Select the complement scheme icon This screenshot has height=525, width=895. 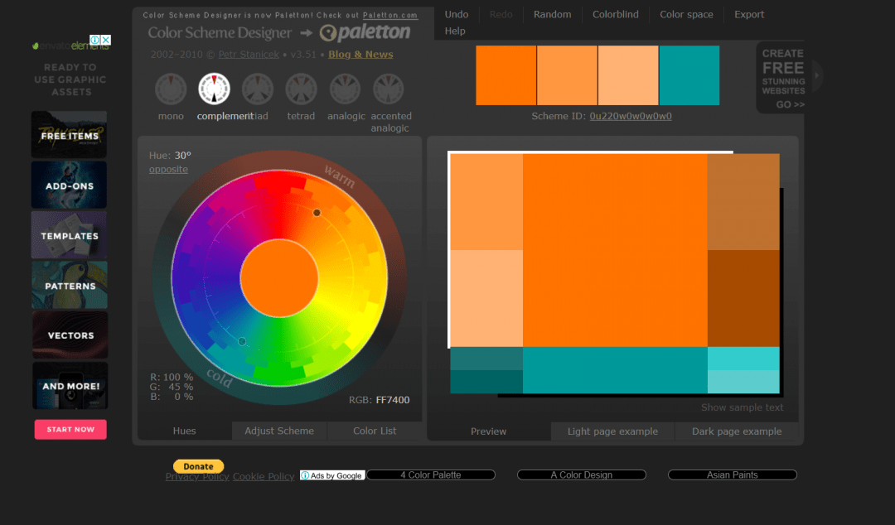pos(214,89)
